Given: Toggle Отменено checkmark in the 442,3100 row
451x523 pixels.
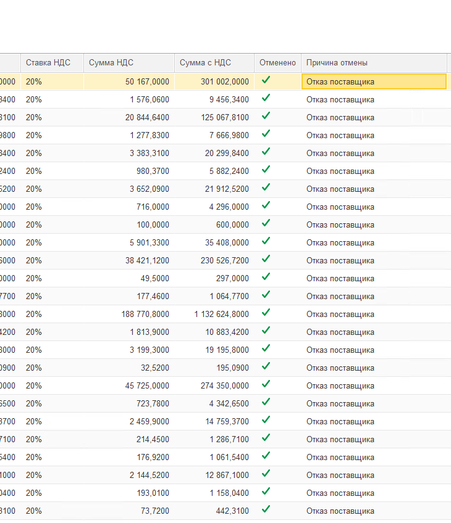Looking at the screenshot, I should [266, 509].
